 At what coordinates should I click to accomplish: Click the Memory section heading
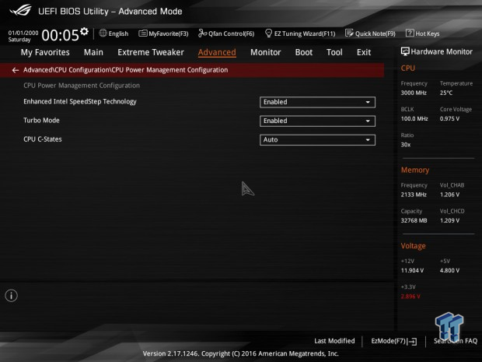(x=414, y=170)
